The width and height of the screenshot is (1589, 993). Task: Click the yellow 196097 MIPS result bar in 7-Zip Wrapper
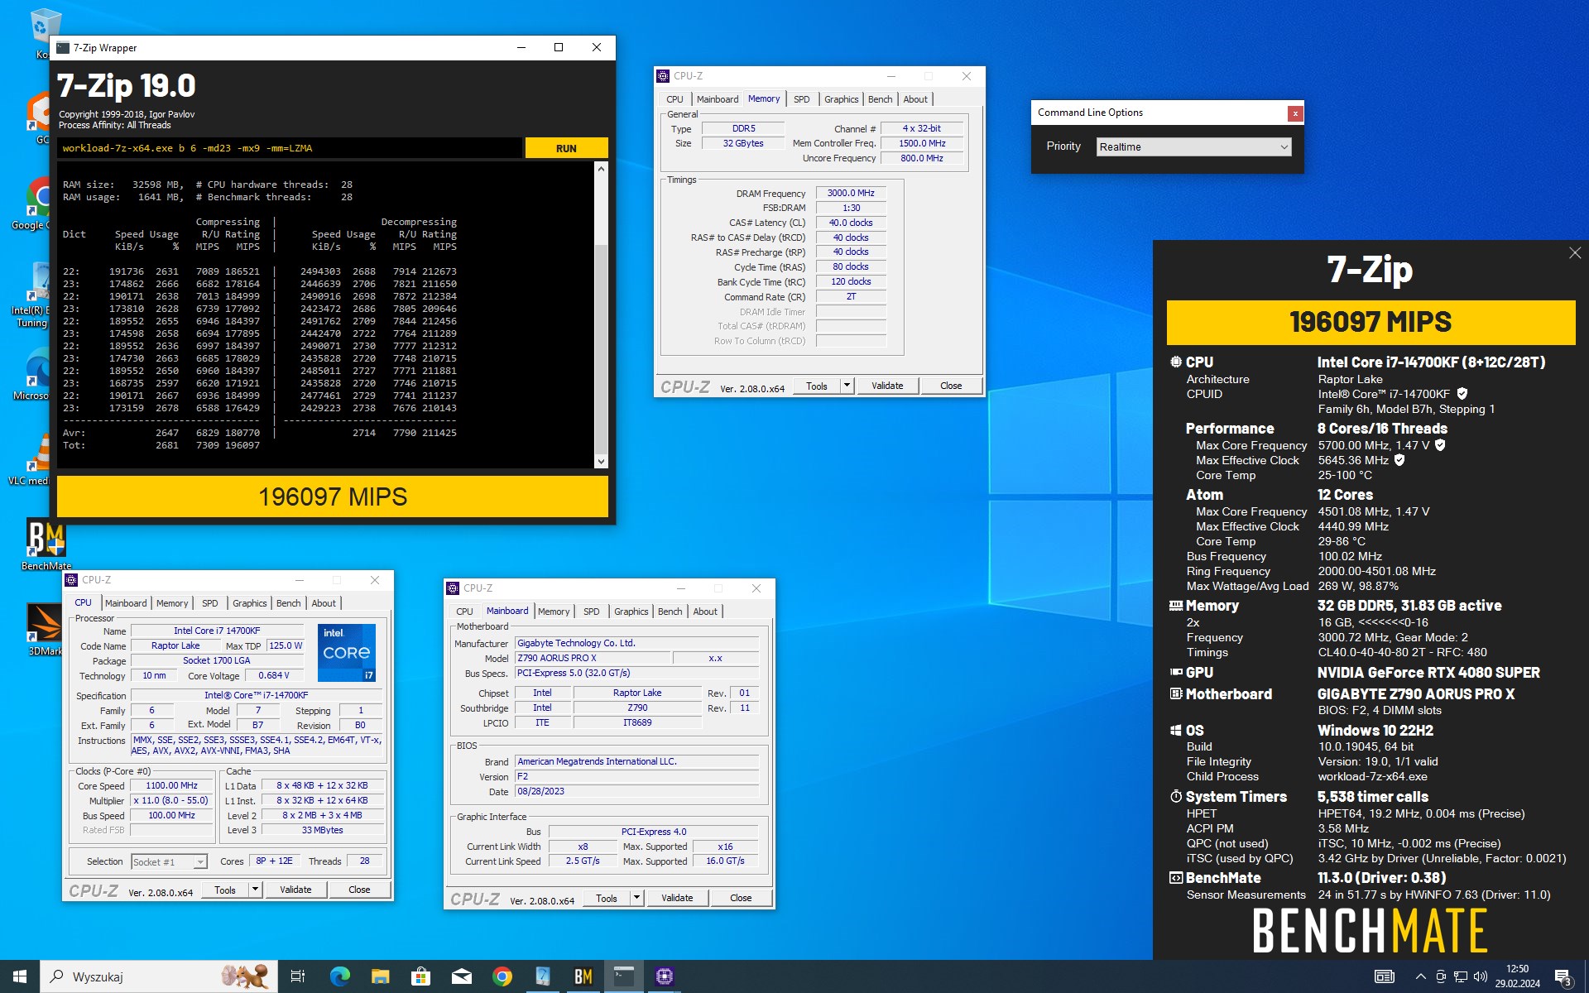pyautogui.click(x=333, y=496)
